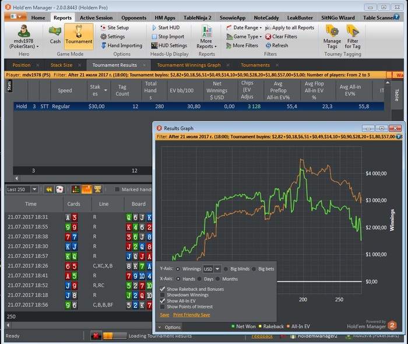Click the yellow rewind hands icon
Screen dimensions: 408x344
point(48,189)
